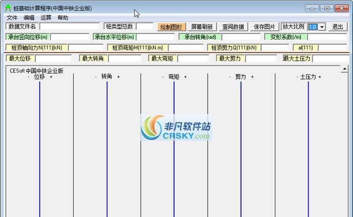Open the 编辑 menu

click(29, 18)
